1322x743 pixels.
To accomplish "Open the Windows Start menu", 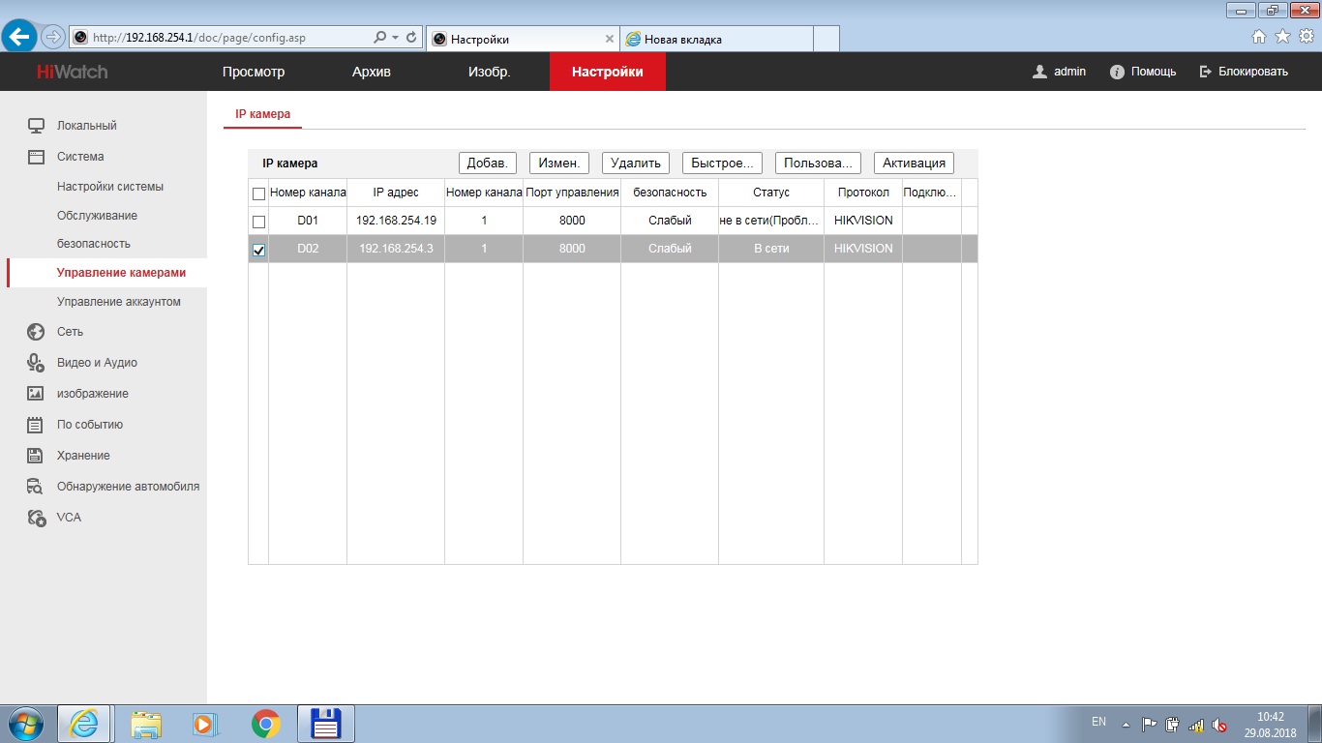I will [x=24, y=724].
